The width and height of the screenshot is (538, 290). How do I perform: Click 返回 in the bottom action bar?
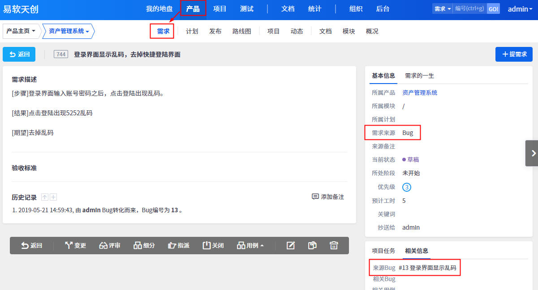[31, 245]
